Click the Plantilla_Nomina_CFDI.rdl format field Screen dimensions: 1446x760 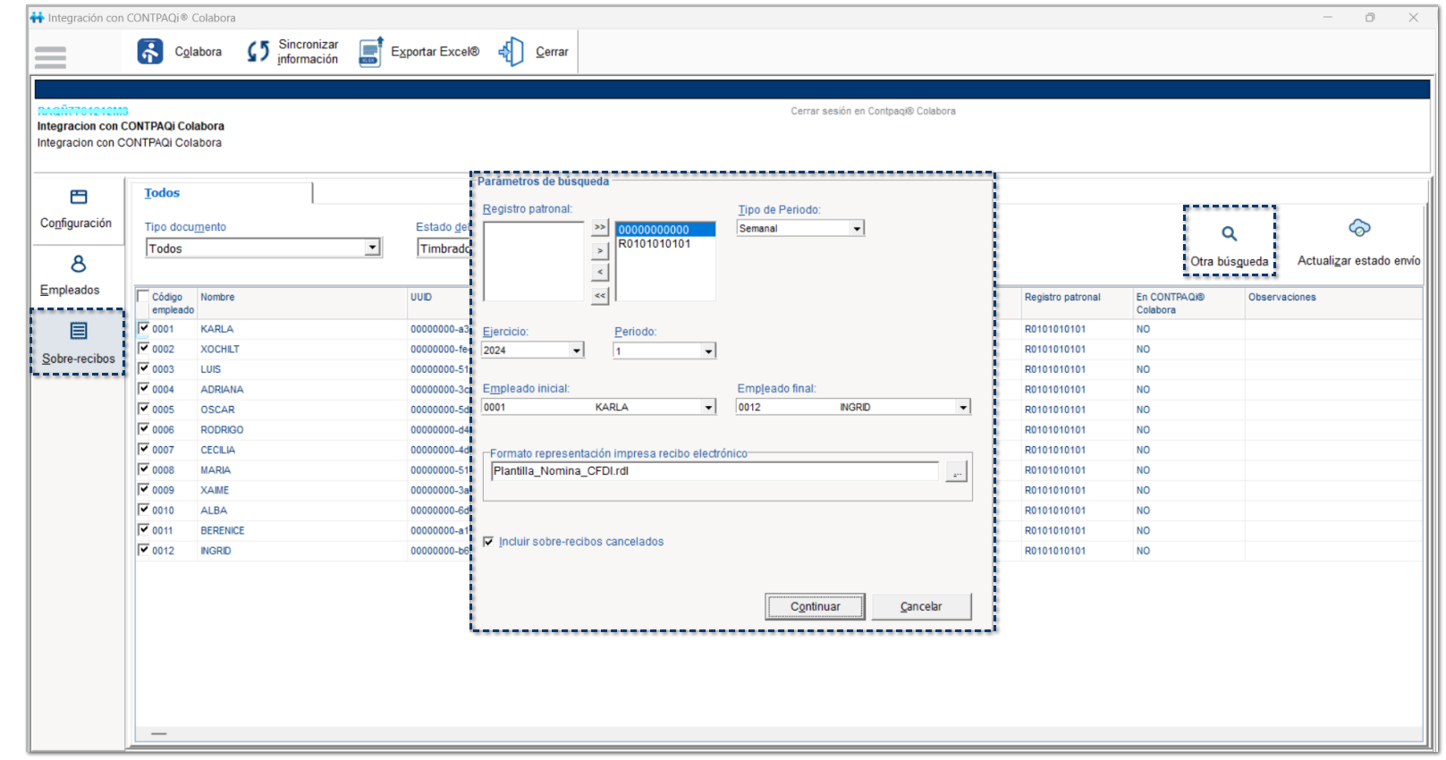714,471
